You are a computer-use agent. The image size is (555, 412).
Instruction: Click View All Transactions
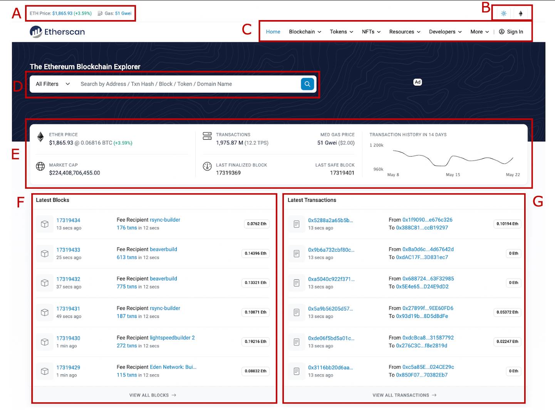pyautogui.click(x=404, y=395)
